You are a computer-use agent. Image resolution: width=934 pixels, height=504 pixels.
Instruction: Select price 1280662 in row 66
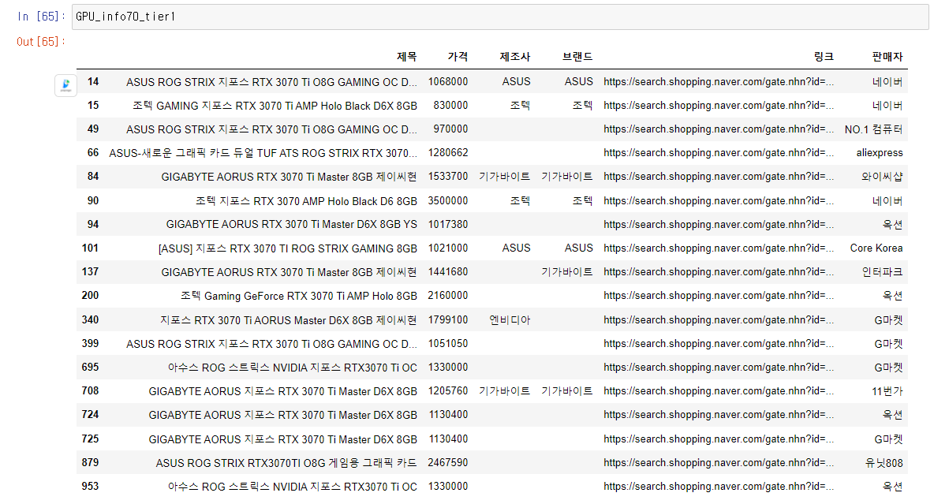coord(448,153)
